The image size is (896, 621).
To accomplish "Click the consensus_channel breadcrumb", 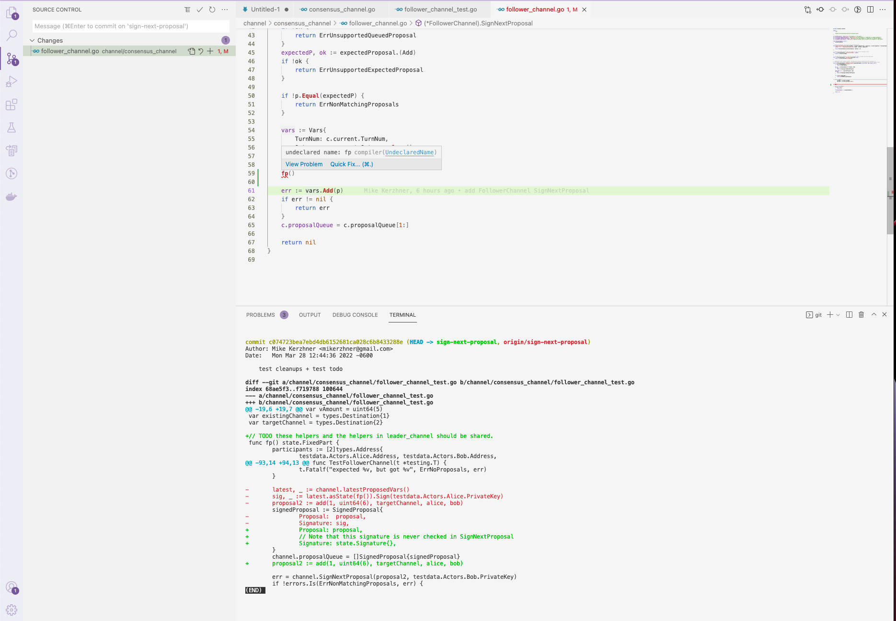I will click(302, 23).
